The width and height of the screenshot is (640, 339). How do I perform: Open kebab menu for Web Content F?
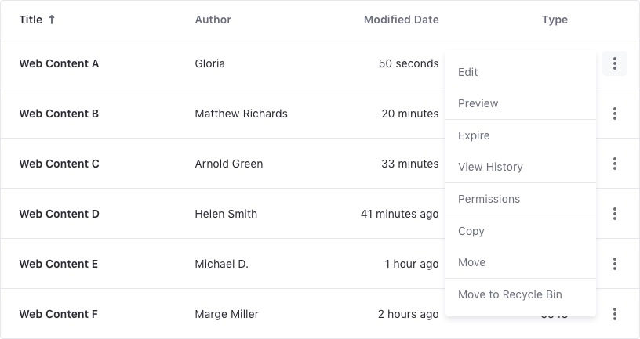click(615, 314)
